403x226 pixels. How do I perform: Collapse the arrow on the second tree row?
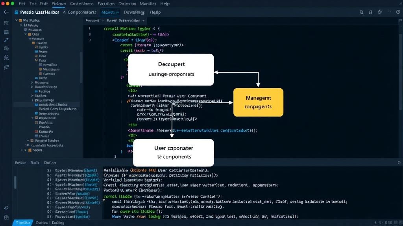tap(21, 25)
